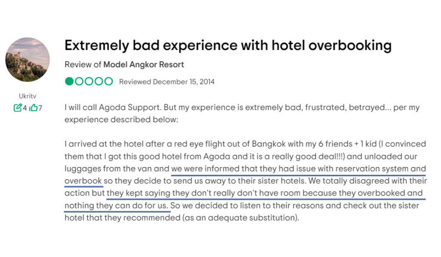Click the contributions count number 4
The image size is (441, 257).
pyautogui.click(x=25, y=108)
